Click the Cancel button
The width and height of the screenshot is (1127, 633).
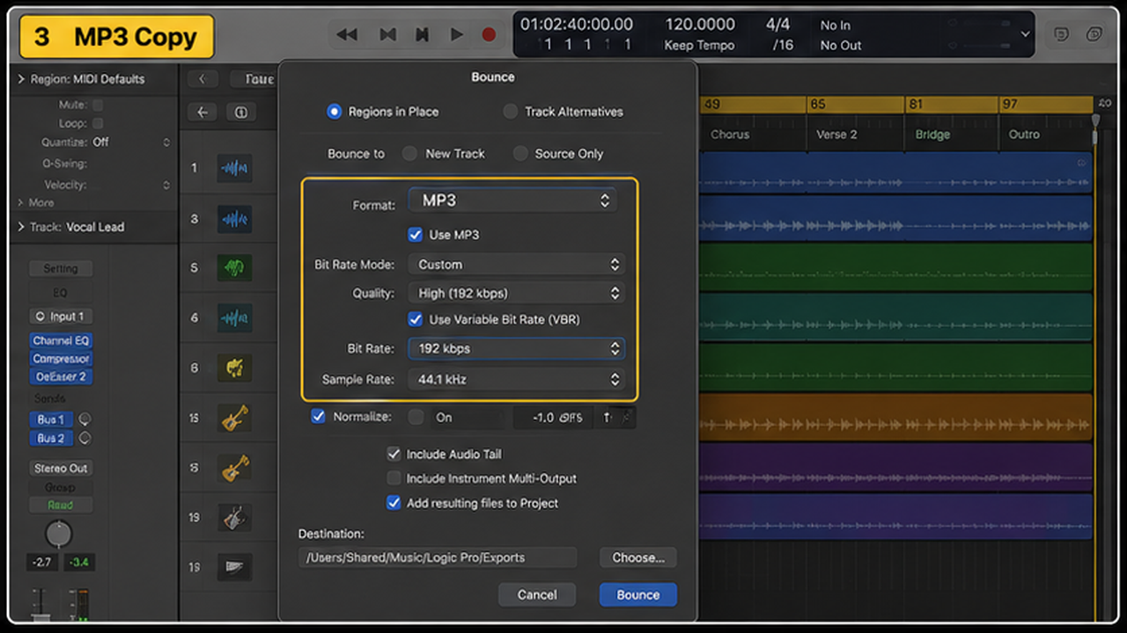tap(537, 595)
